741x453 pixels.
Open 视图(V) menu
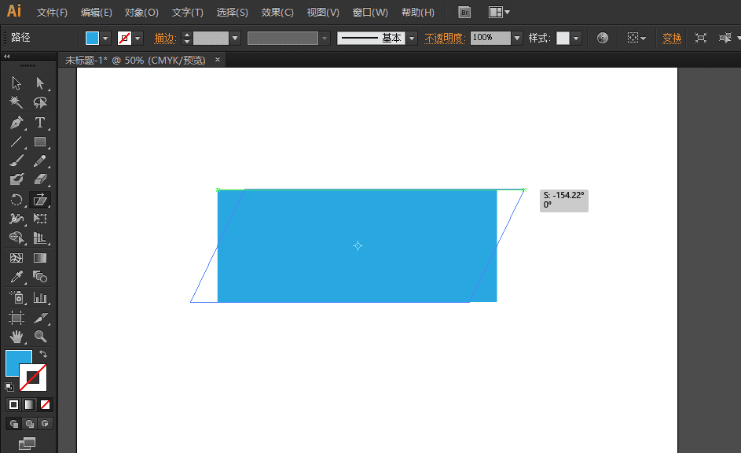tap(323, 13)
